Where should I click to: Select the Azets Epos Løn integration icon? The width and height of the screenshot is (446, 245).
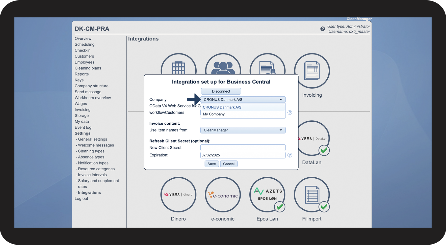[267, 195]
